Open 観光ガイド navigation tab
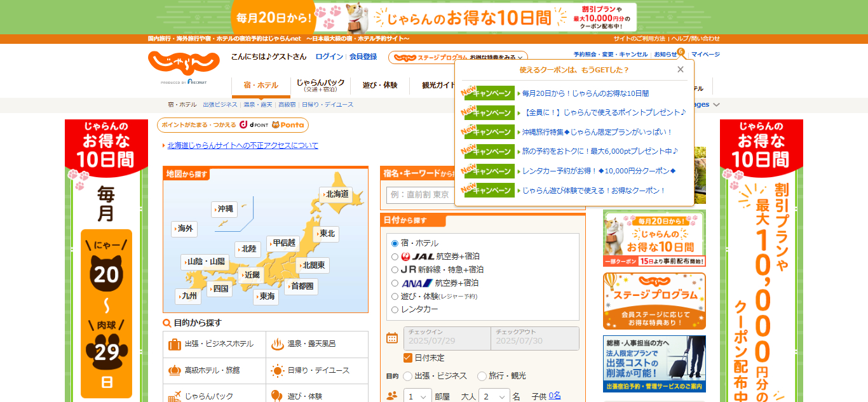Screen dimensions: 868x402 438,86
